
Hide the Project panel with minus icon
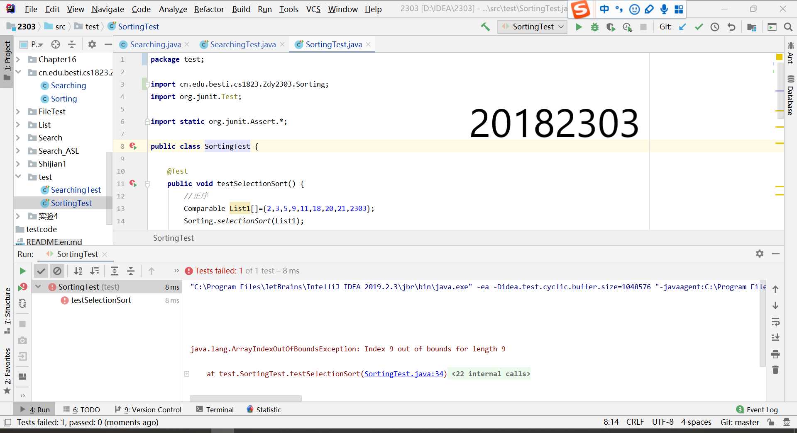click(108, 44)
